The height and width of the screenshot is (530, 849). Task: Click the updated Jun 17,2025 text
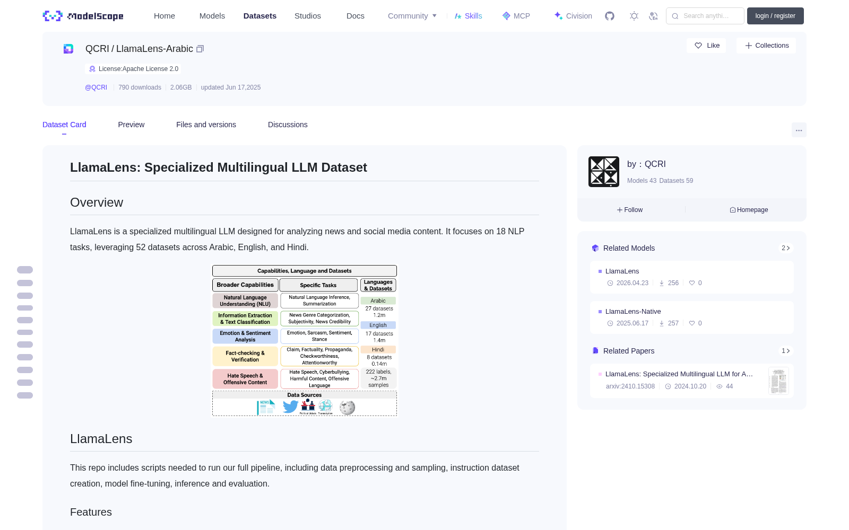pos(231,87)
